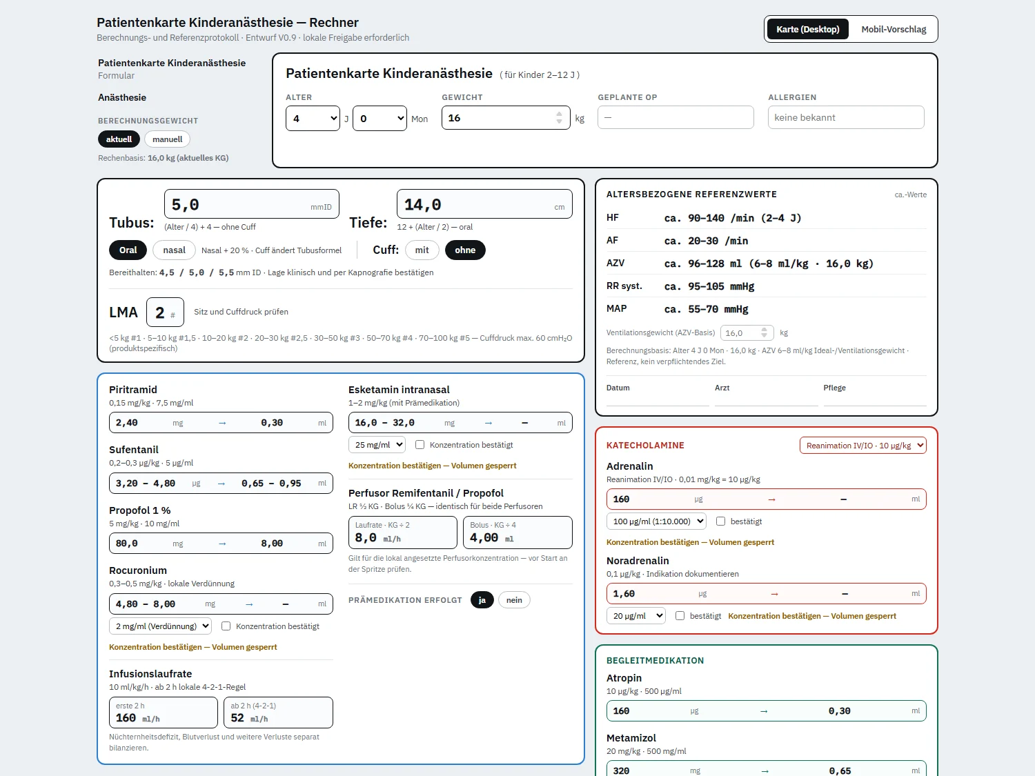
Task: Click the Gewicht kg input field
Action: [x=506, y=118]
